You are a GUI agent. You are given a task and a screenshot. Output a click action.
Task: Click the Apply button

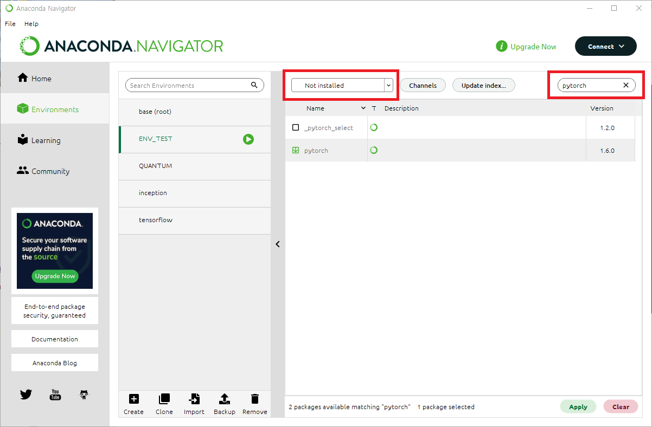[x=578, y=407]
